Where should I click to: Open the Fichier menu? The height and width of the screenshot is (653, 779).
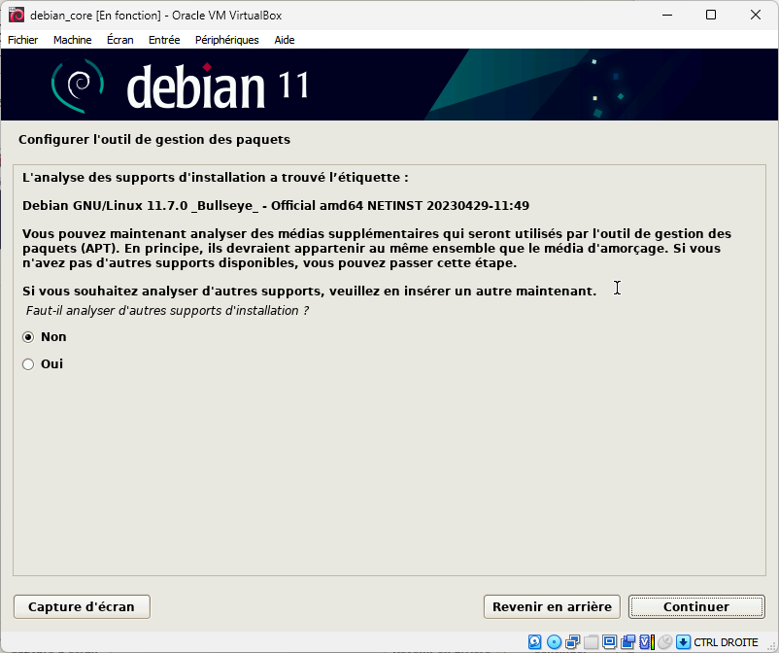[x=23, y=40]
